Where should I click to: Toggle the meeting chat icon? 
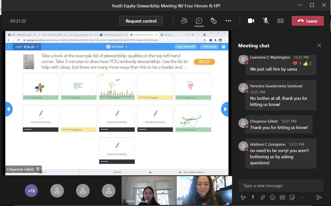[x=199, y=21]
